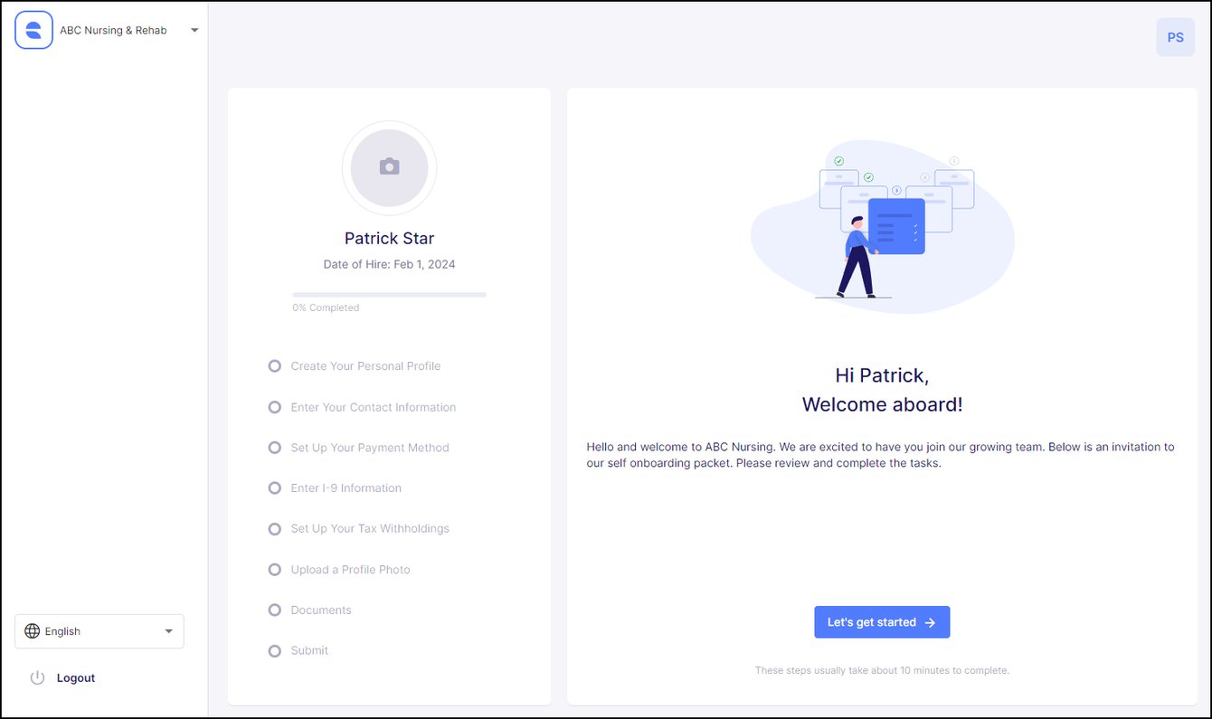Open the Documents step
Viewport: 1212px width, 719px height.
(x=320, y=610)
